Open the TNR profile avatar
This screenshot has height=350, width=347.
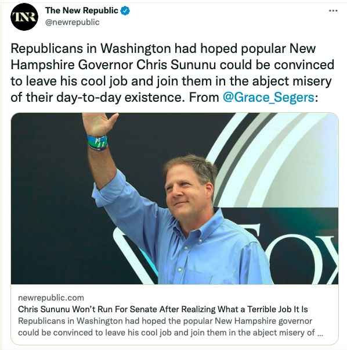[24, 17]
